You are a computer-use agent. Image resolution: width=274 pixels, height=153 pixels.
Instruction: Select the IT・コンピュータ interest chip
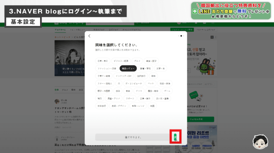pyautogui.click(x=134, y=83)
